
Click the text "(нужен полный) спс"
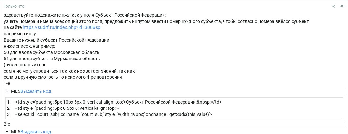pyautogui.click(x=25, y=65)
